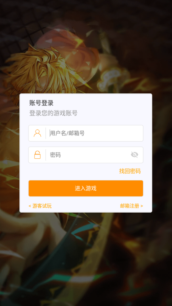The width and height of the screenshot is (172, 306).
Task: Select 游客试玩 guest trial link
Action: pos(42,206)
